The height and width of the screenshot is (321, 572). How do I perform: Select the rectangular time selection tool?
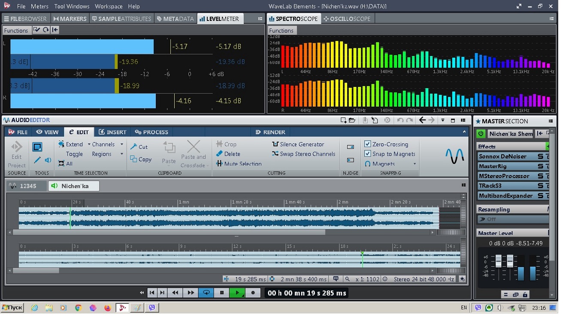click(37, 147)
